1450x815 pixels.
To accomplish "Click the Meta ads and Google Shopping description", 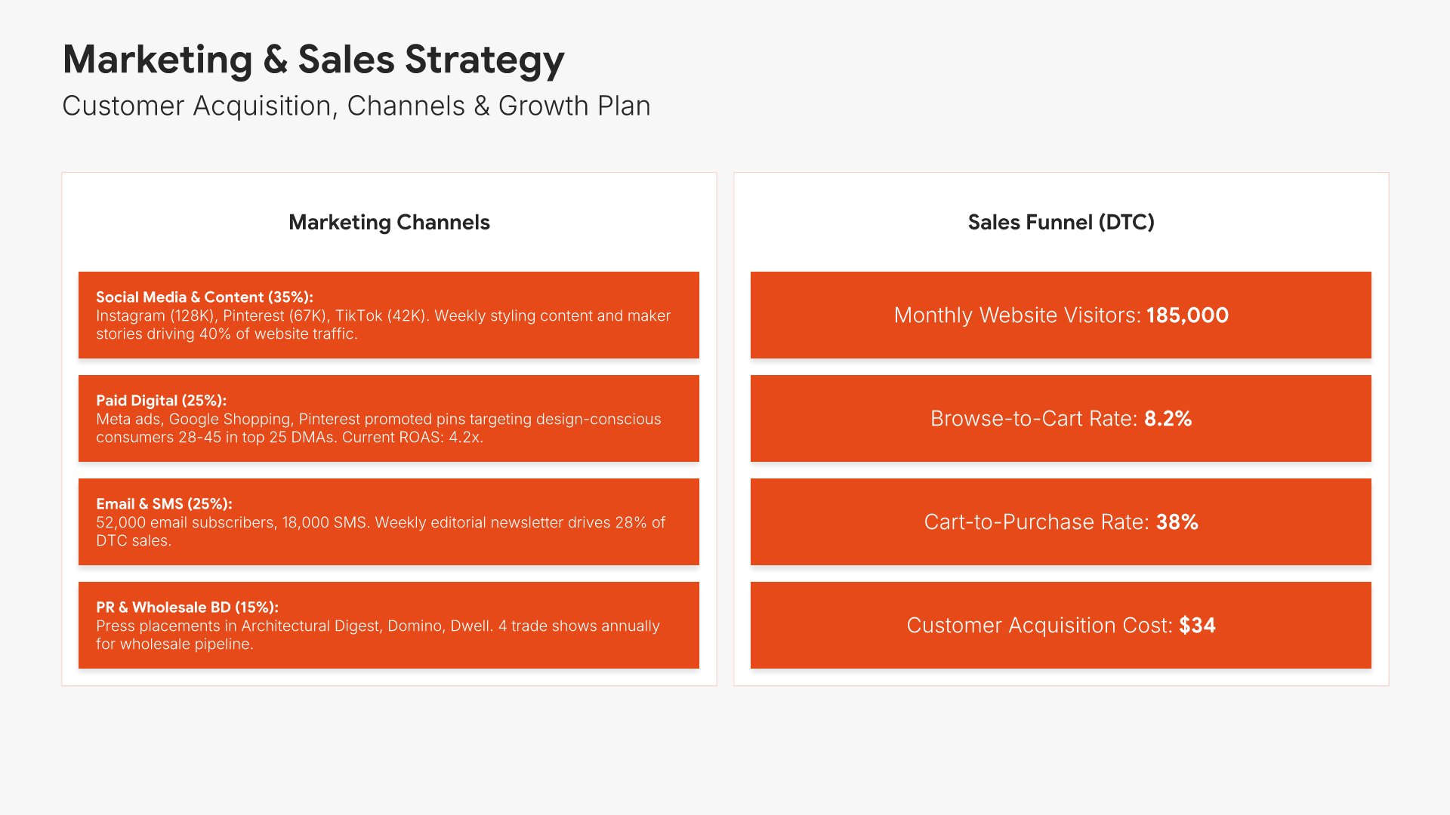I will click(378, 429).
